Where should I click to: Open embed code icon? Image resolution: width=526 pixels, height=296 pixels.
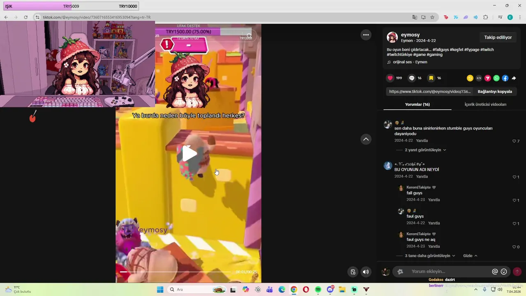click(479, 78)
